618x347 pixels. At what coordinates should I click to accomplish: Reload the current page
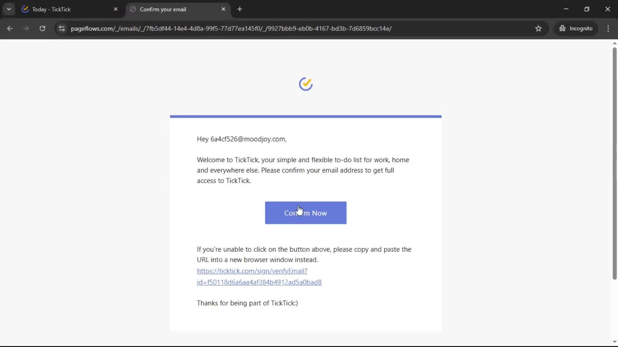[x=42, y=28]
